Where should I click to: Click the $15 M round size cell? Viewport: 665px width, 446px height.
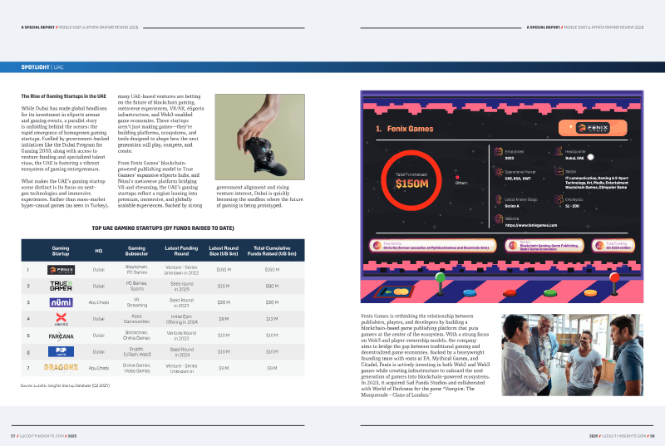coord(224,287)
